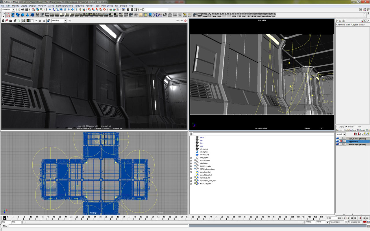370x231 pixels.
Task: Click the 1:1 real size icon
Action: tap(36, 21)
